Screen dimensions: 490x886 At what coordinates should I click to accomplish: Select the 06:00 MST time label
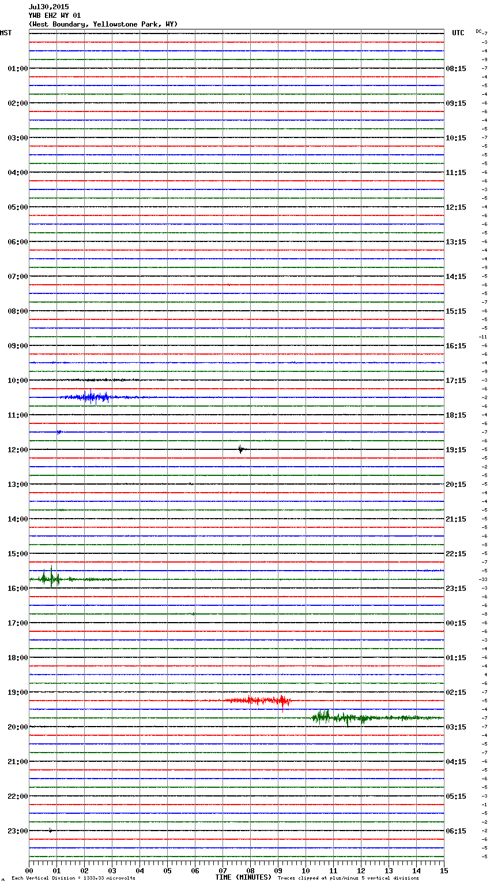[18, 242]
